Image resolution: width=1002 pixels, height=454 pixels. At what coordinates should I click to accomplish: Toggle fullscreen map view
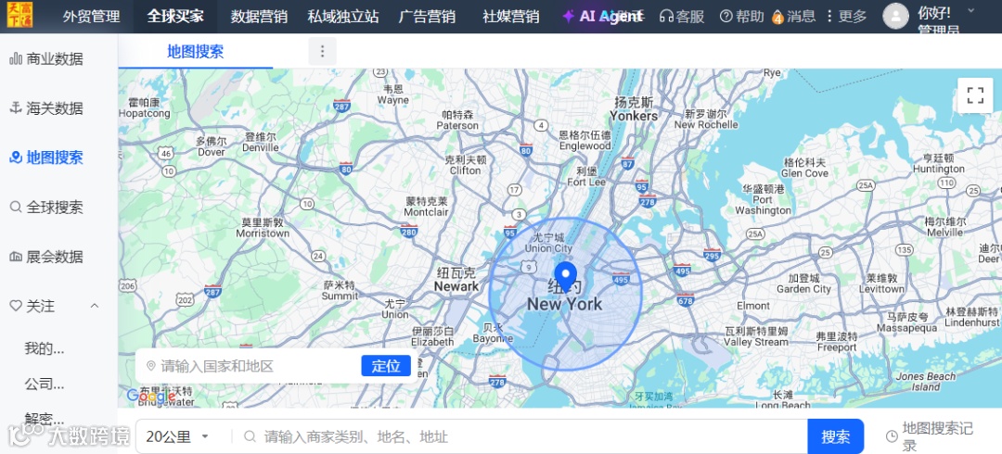pos(975,95)
